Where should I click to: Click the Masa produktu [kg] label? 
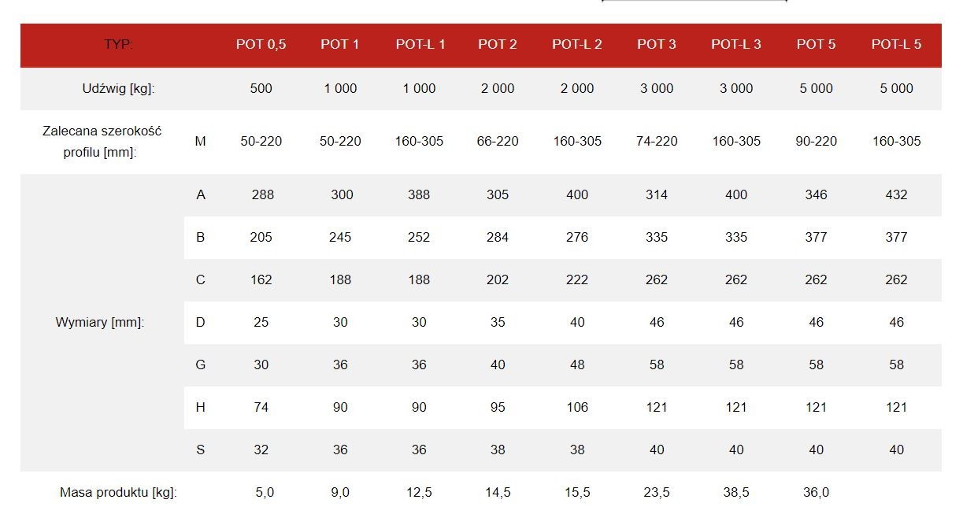pyautogui.click(x=119, y=493)
